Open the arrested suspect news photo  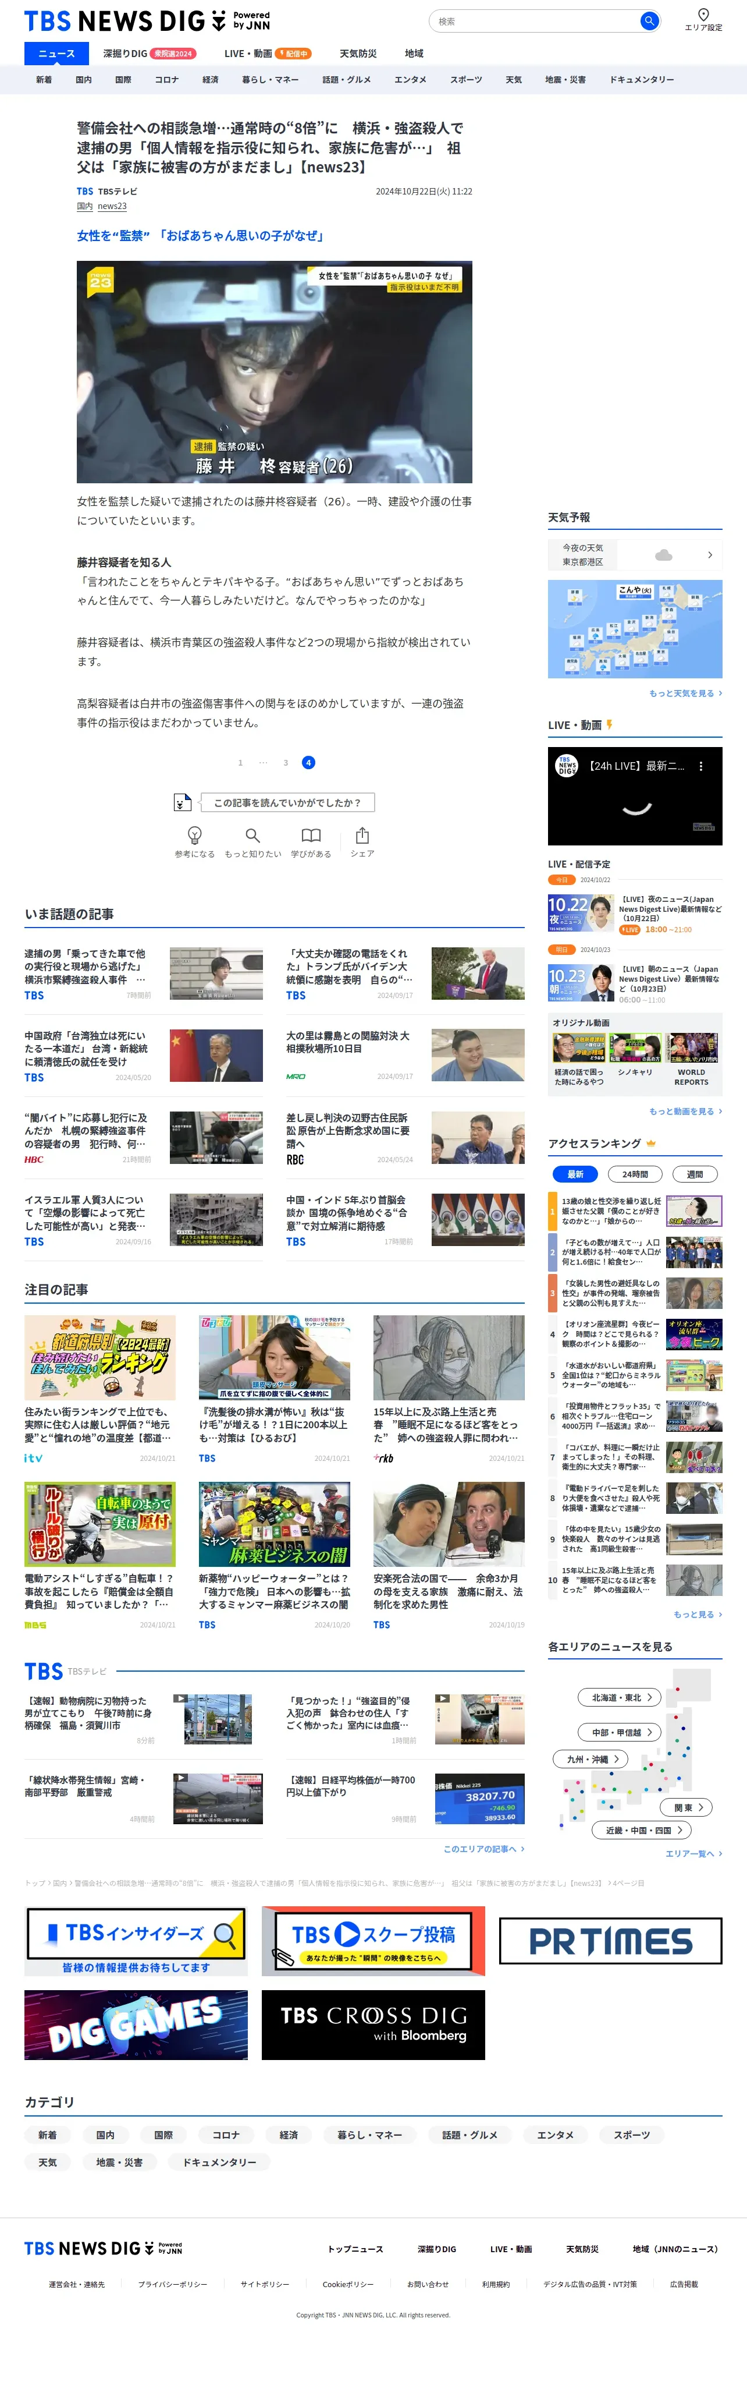pyautogui.click(x=274, y=372)
